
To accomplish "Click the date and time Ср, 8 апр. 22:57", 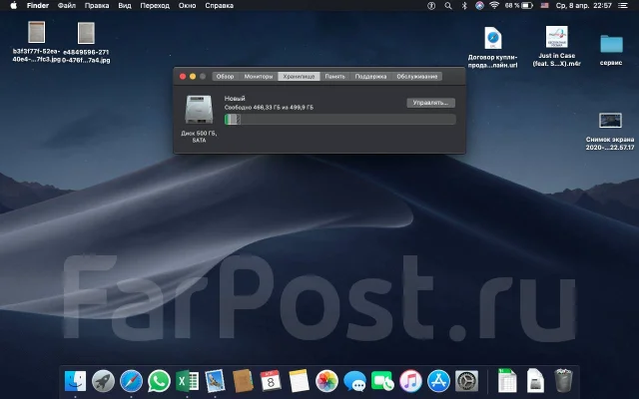I will pos(583,6).
